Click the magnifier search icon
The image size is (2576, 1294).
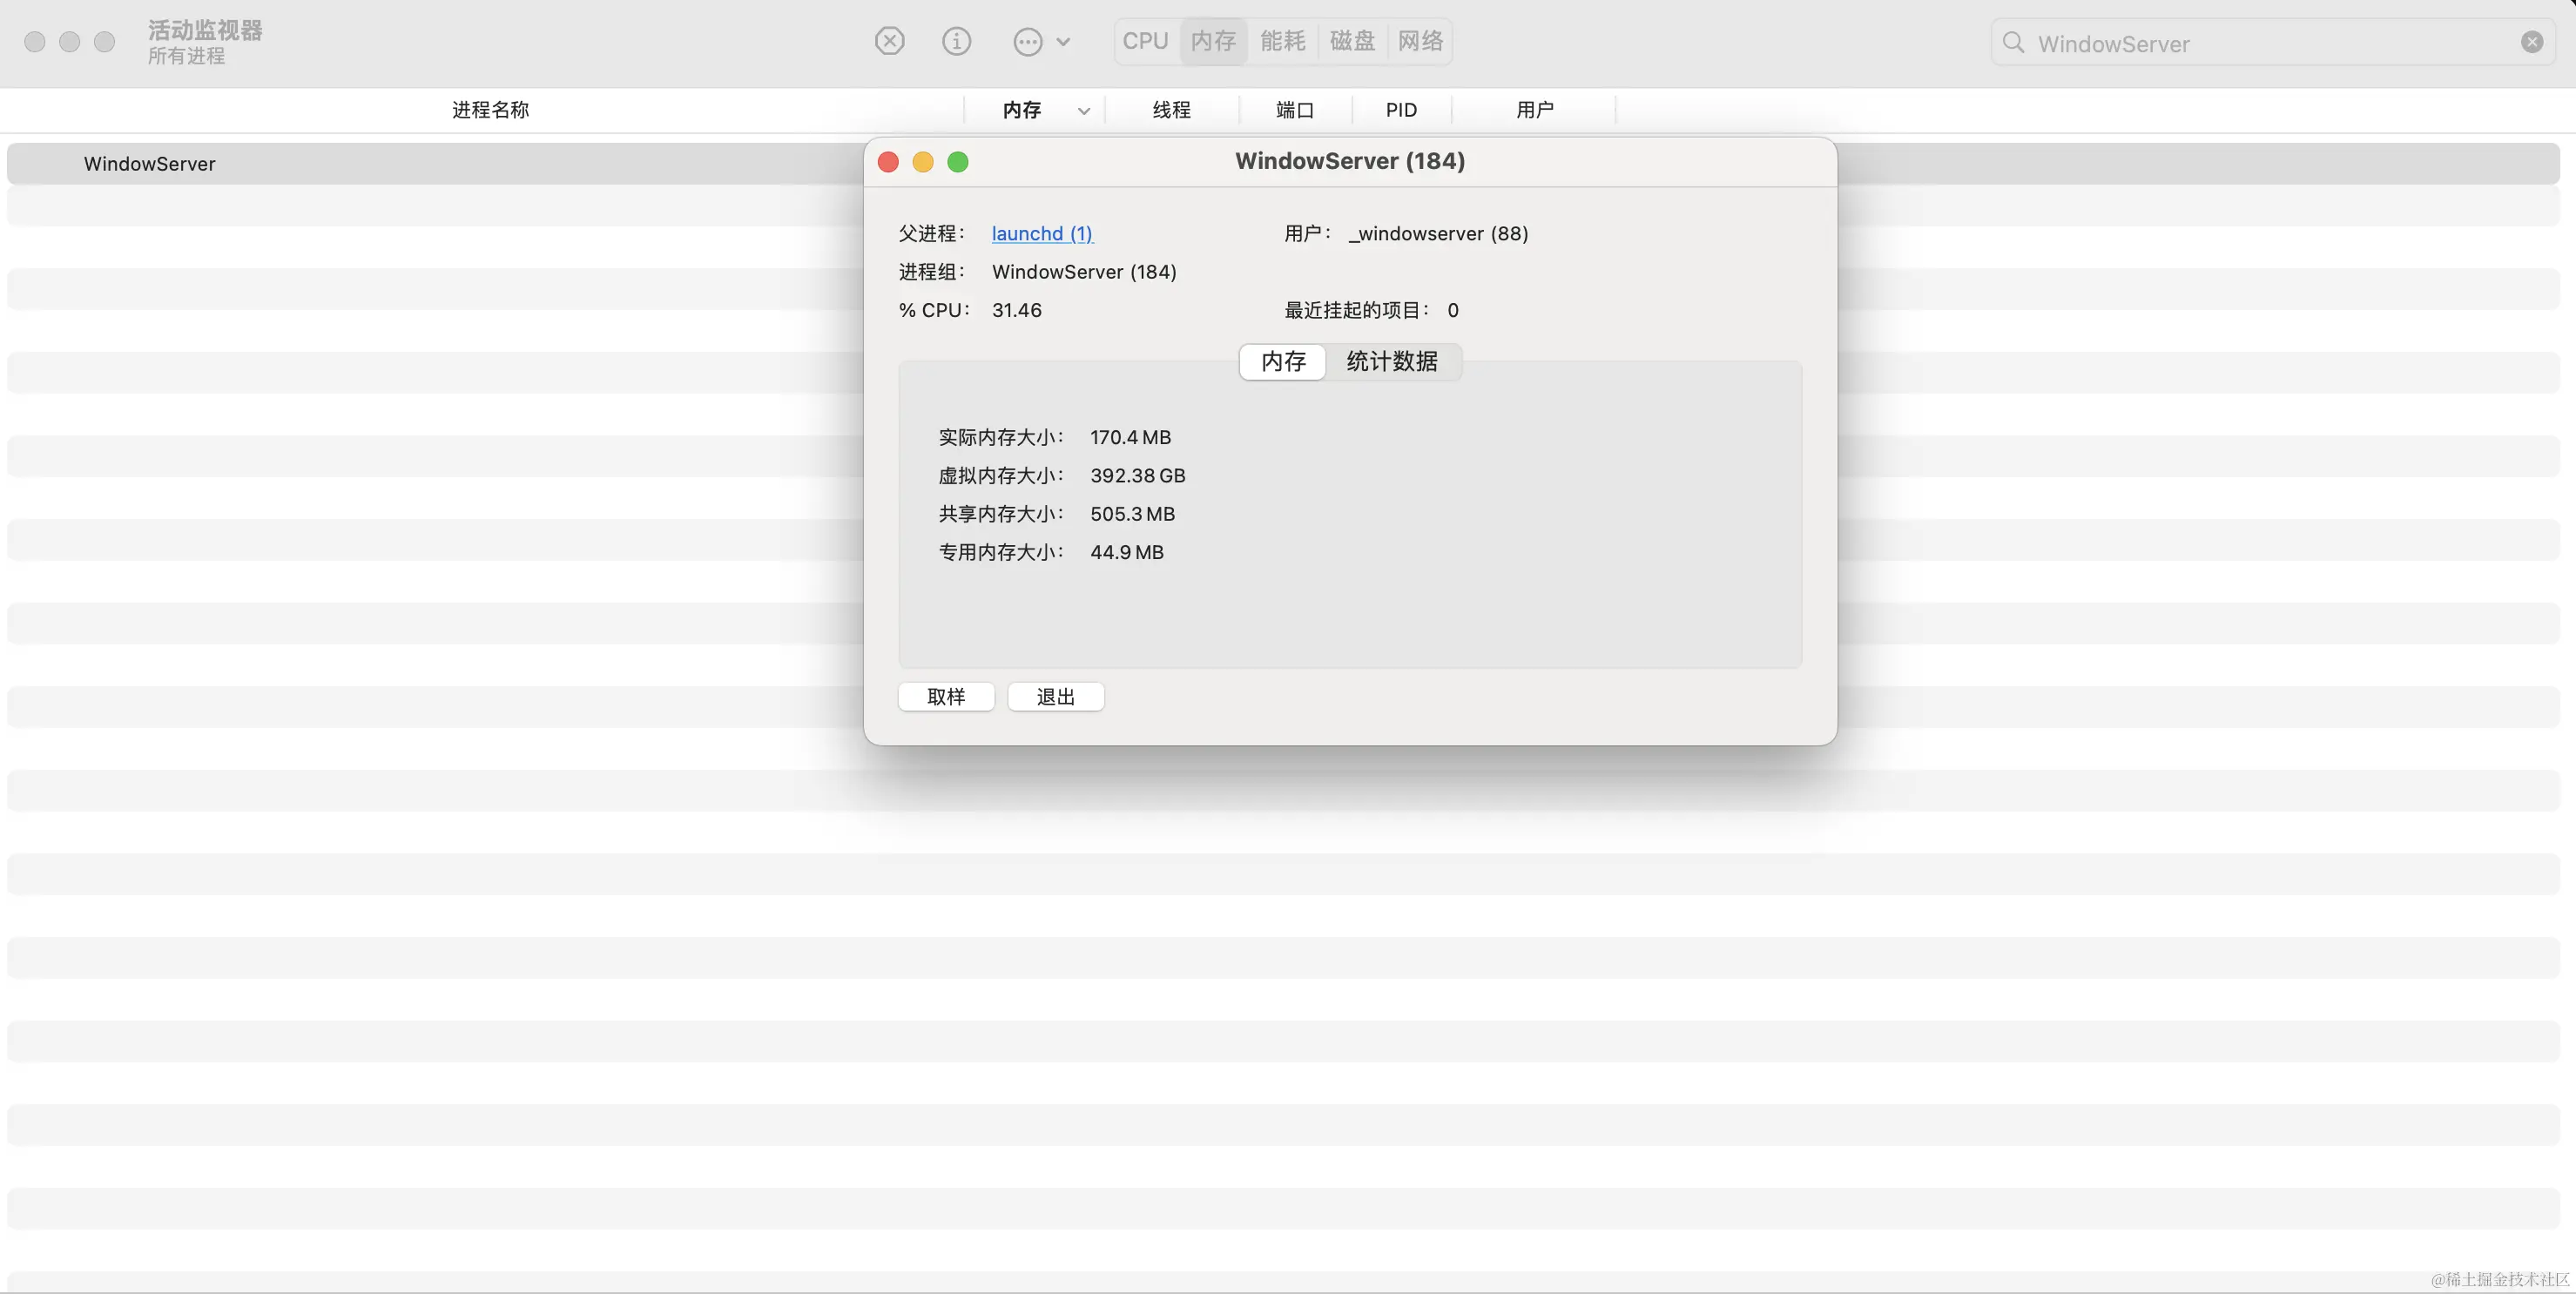[2013, 42]
